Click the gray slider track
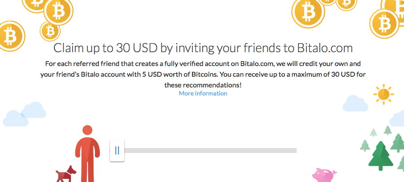Viewport: 404px width, 182px height. (x=210, y=150)
